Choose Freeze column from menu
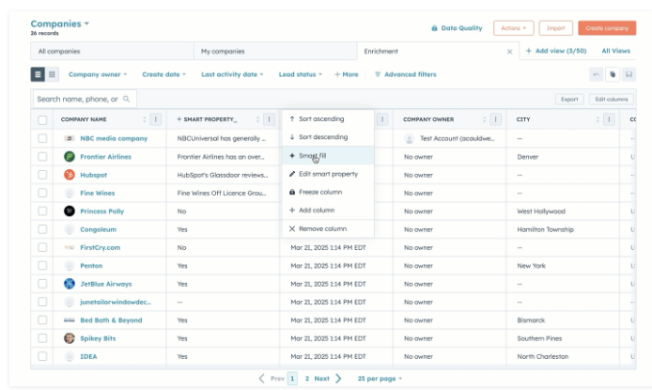This screenshot has height=390, width=652. tap(328, 192)
